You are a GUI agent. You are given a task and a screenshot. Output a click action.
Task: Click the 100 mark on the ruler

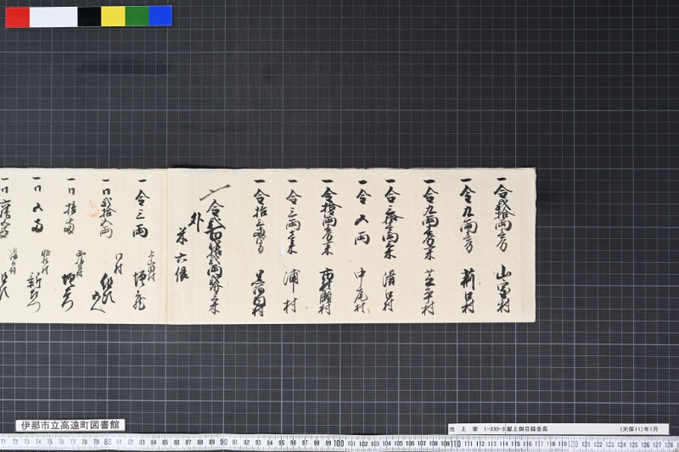coord(339,444)
